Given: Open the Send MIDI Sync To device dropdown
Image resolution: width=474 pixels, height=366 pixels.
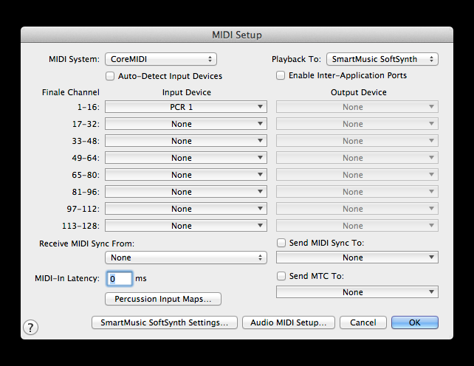Looking at the screenshot, I should point(357,258).
